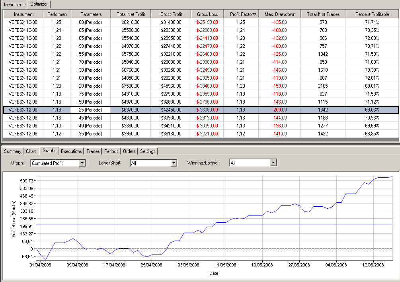Sort by Total Net Profit column
This screenshot has width=400, height=282.
(x=133, y=14)
